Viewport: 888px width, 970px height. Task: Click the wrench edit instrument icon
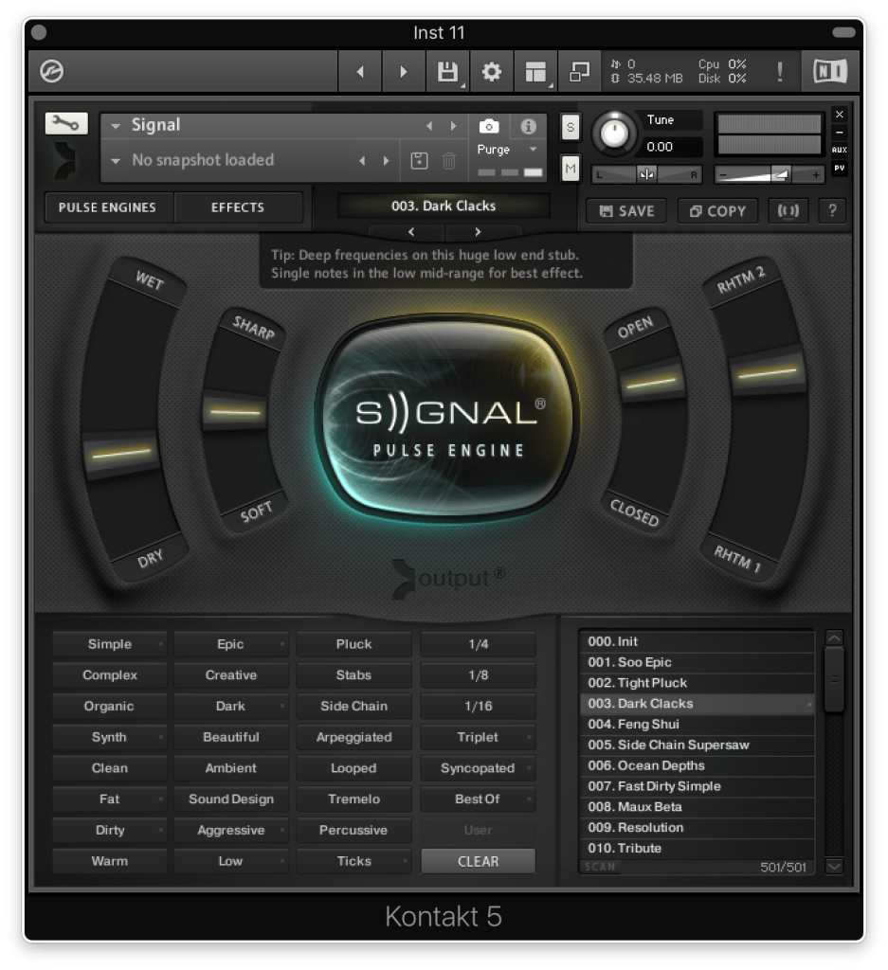point(65,123)
